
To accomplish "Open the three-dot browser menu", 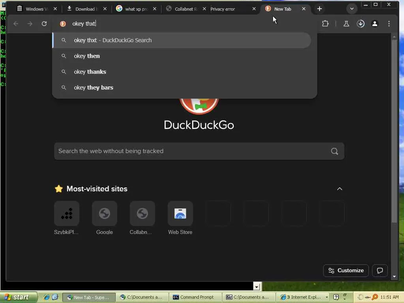I will point(389,24).
